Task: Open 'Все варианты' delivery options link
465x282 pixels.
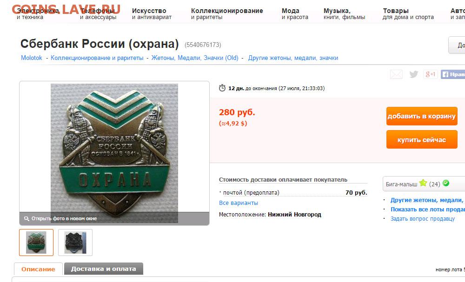Action: point(239,203)
